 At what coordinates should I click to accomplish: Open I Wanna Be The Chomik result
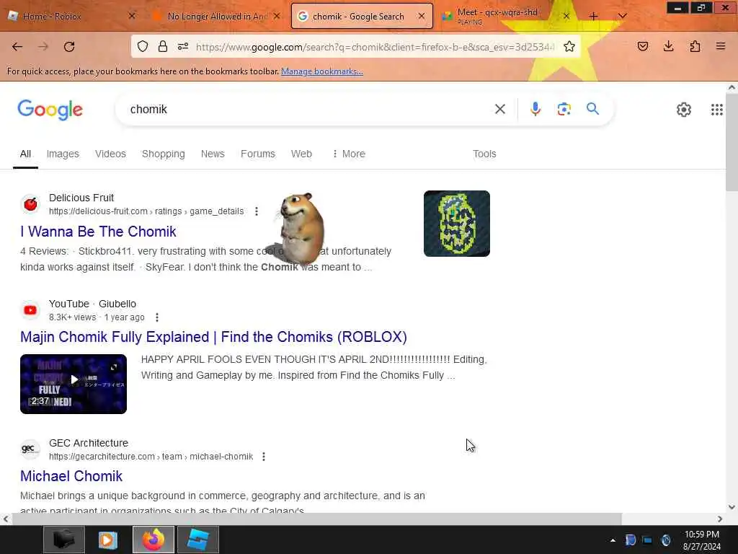point(98,232)
